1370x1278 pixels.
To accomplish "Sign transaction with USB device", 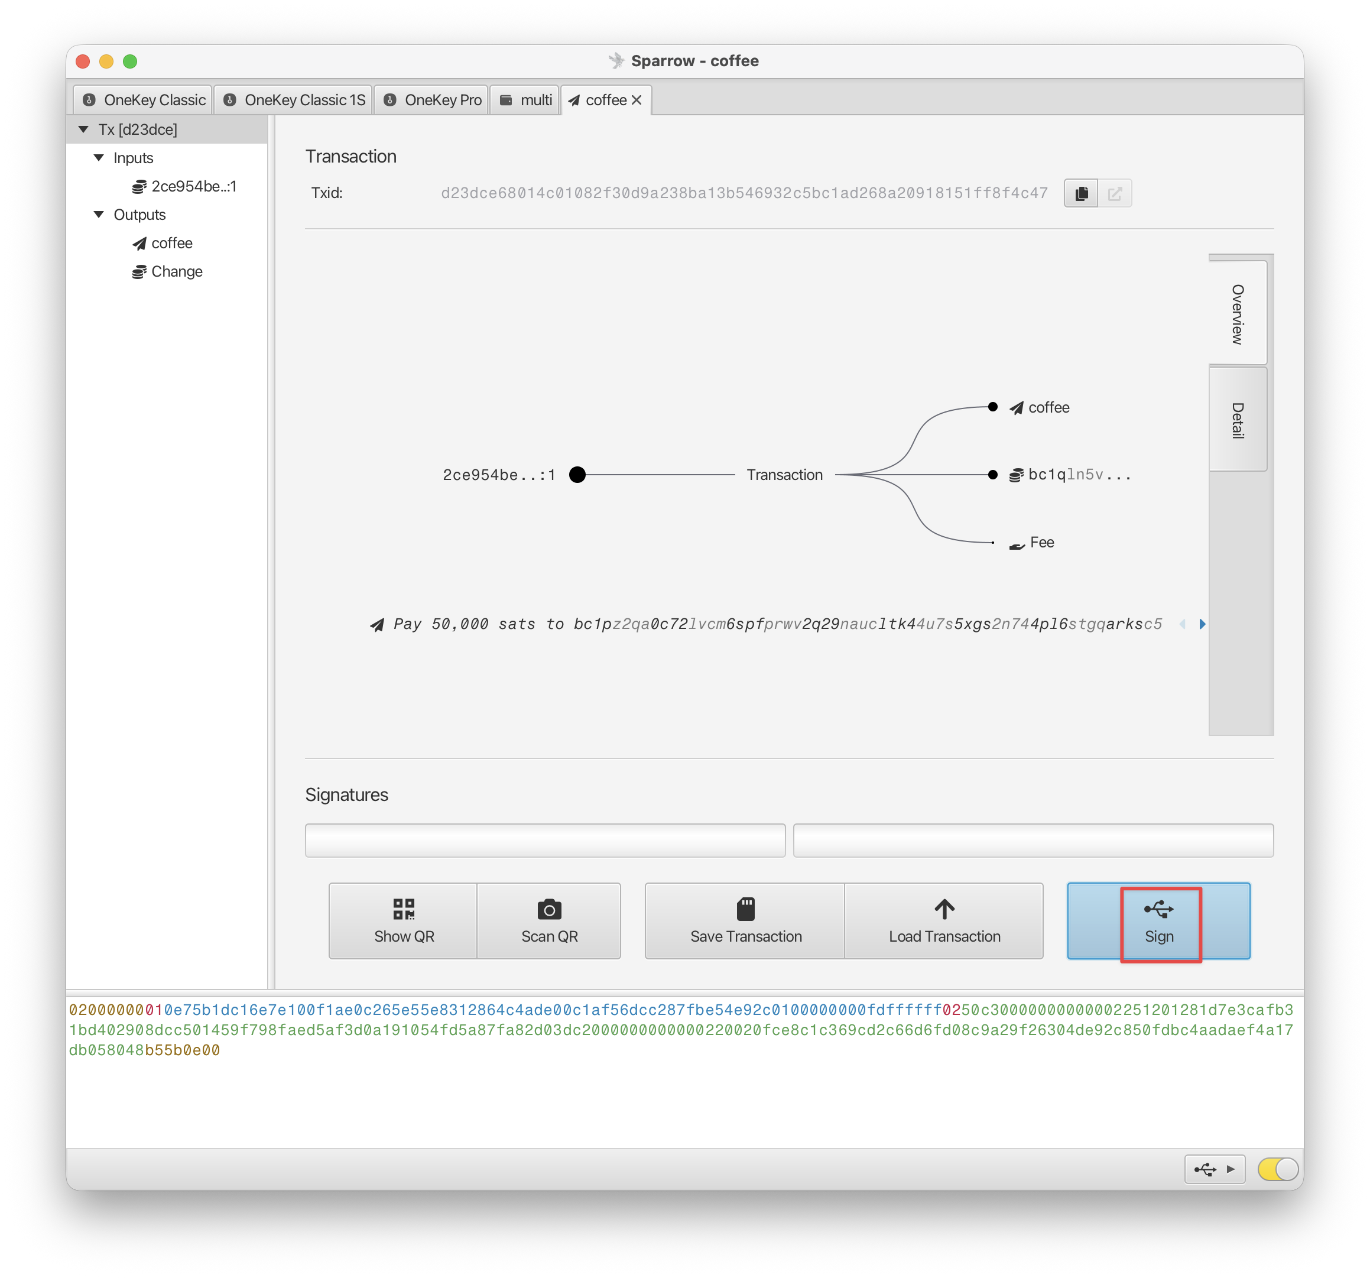I will (x=1158, y=920).
